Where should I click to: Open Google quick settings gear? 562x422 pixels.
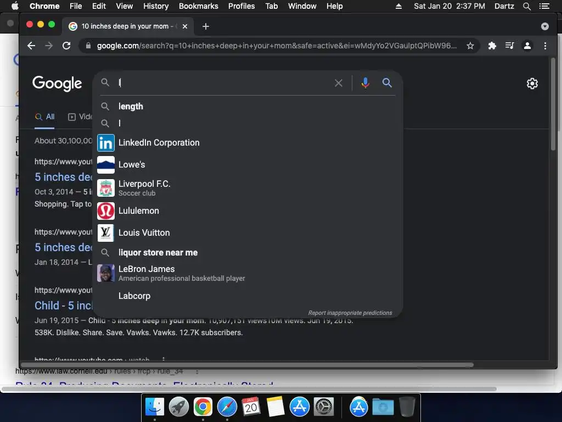pyautogui.click(x=532, y=84)
